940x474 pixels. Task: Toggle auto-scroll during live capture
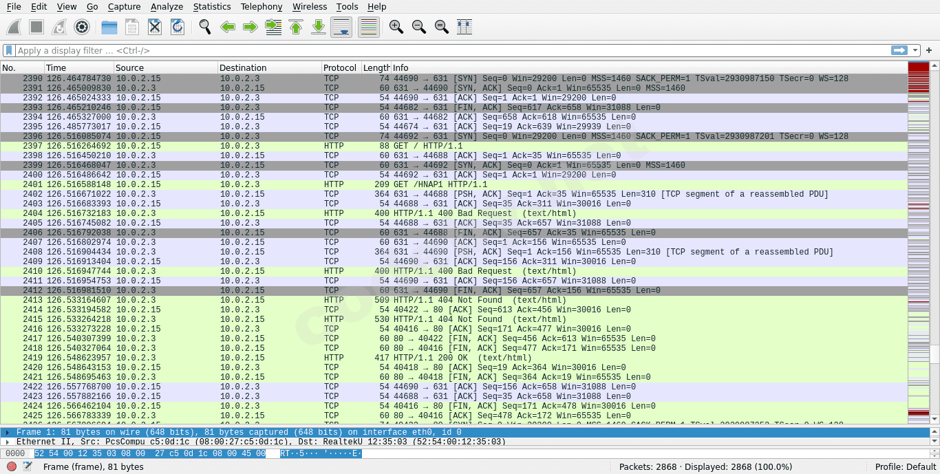tap(341, 27)
